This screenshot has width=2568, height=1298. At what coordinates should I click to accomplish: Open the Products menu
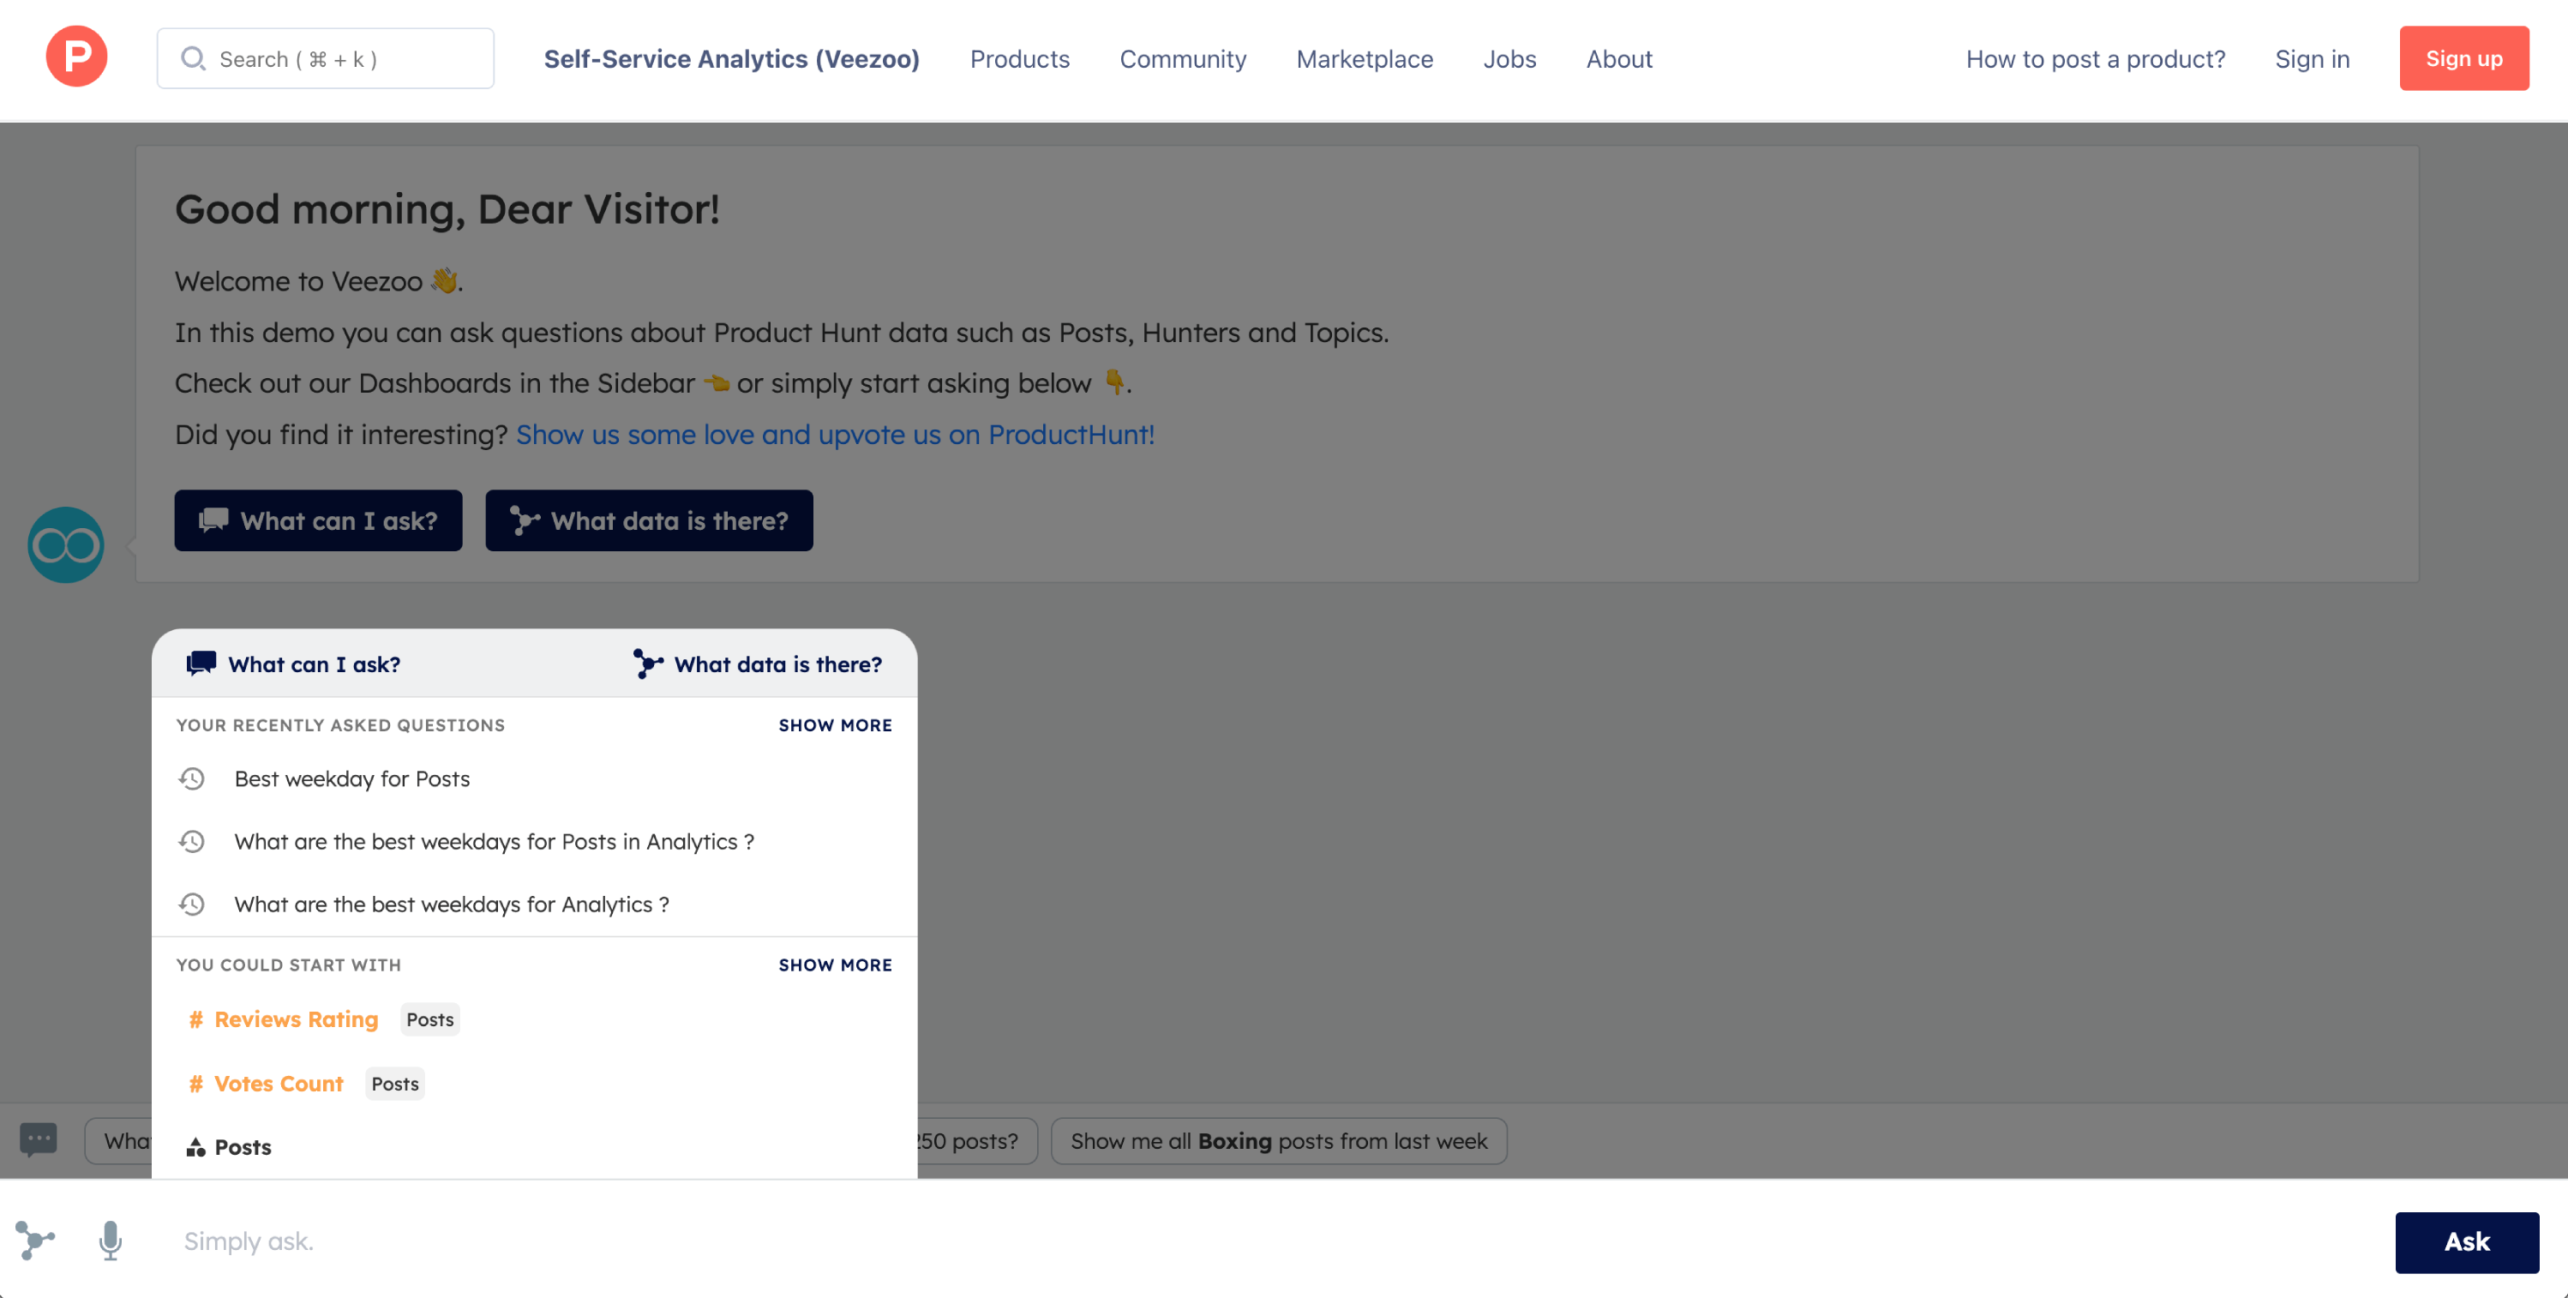click(x=1020, y=59)
